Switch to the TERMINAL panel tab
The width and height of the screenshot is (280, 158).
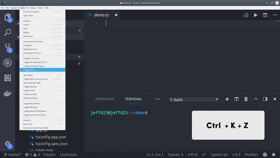[x=133, y=99]
